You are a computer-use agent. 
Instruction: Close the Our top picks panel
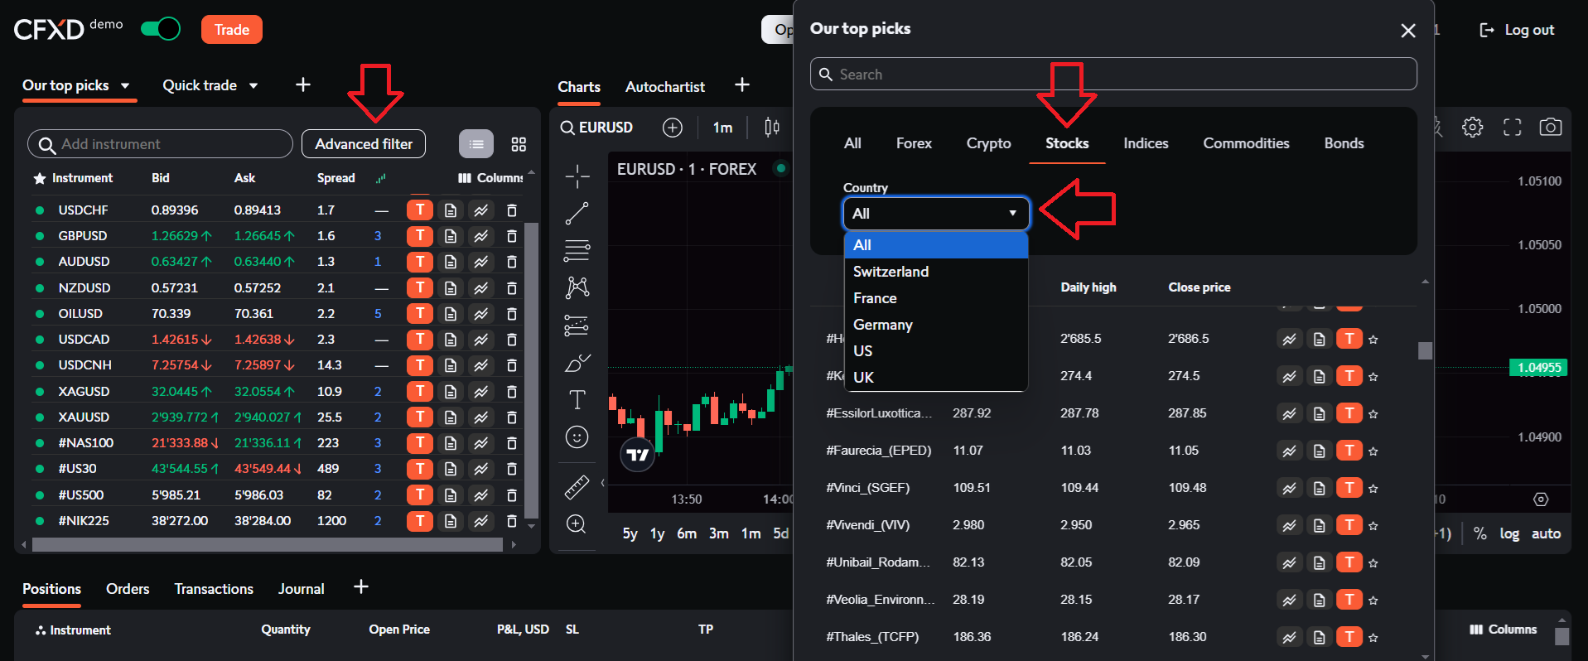(1408, 31)
